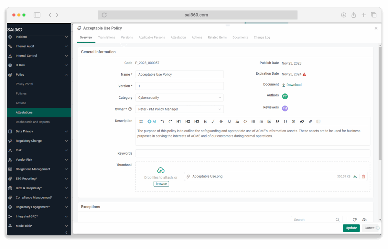Insert a numbered list
Image resolution: width=388 pixels, height=249 pixels.
tap(261, 122)
